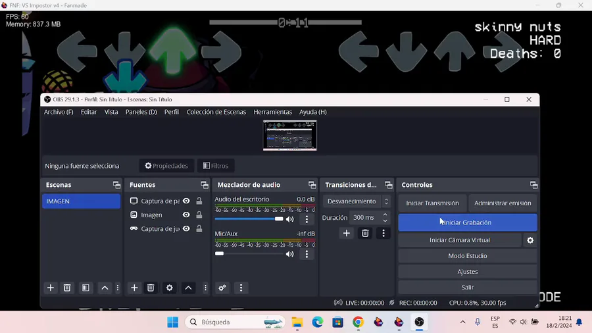The width and height of the screenshot is (592, 333).
Task: Select the IMAGEN scene
Action: click(81, 201)
